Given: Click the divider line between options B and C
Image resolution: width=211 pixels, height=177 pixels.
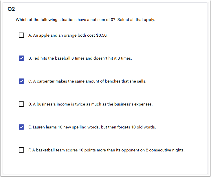Looking at the screenshot, I should click(105, 68).
